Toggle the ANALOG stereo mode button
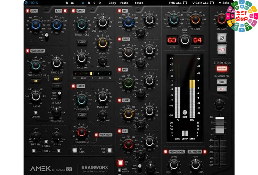 click(x=222, y=68)
